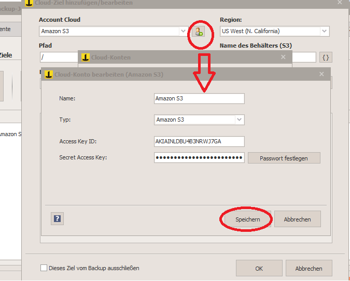The image size is (350, 281).
Task: Click the Cloud-Konto bearbeiten title bar icon
Action: (x=48, y=74)
